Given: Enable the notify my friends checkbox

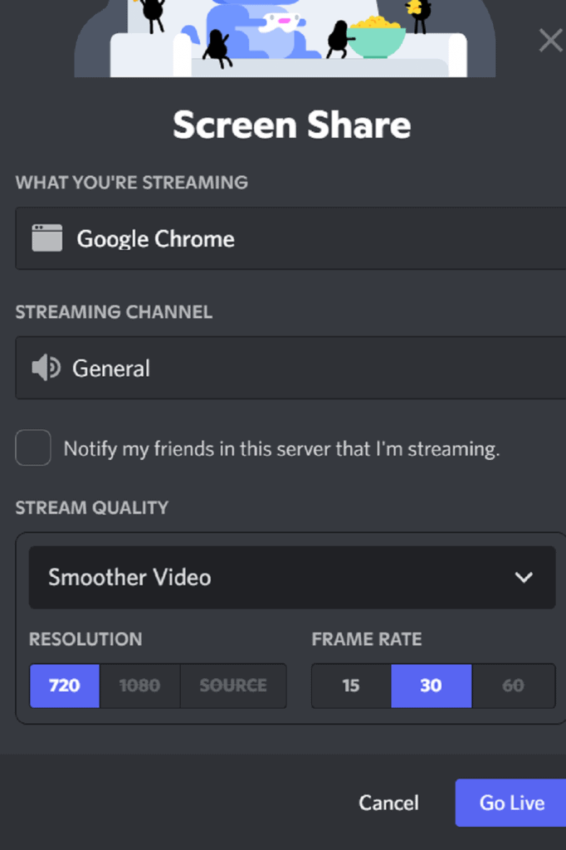Looking at the screenshot, I should pos(33,448).
